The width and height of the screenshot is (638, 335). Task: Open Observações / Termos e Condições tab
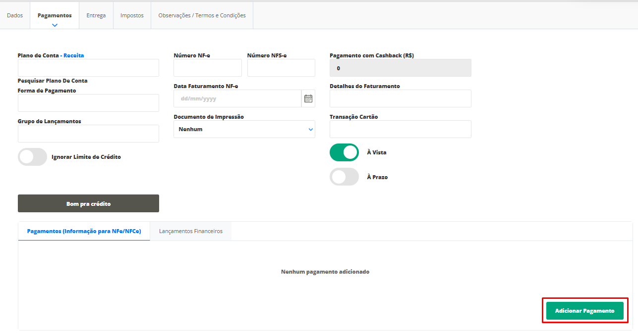[x=202, y=15]
